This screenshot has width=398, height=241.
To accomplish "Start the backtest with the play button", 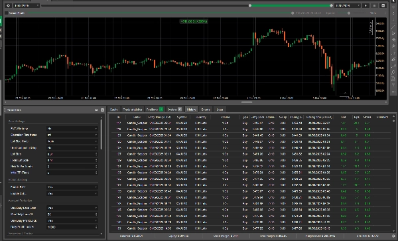I will [x=365, y=5].
